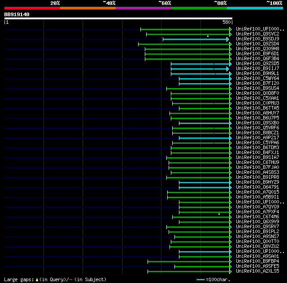
Task: Select the UniRef100_B9IIJ7 label
Action: pyautogui.click(x=257, y=69)
